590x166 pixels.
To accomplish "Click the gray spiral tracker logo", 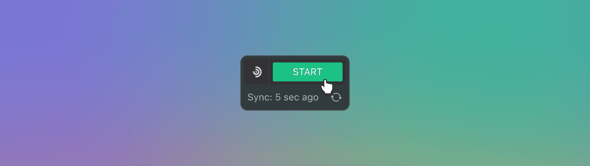I will (x=257, y=72).
